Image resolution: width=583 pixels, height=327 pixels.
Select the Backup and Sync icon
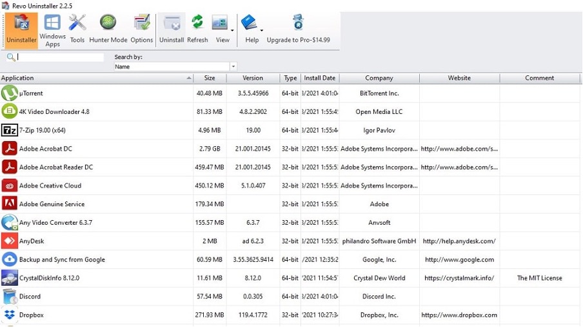9,259
